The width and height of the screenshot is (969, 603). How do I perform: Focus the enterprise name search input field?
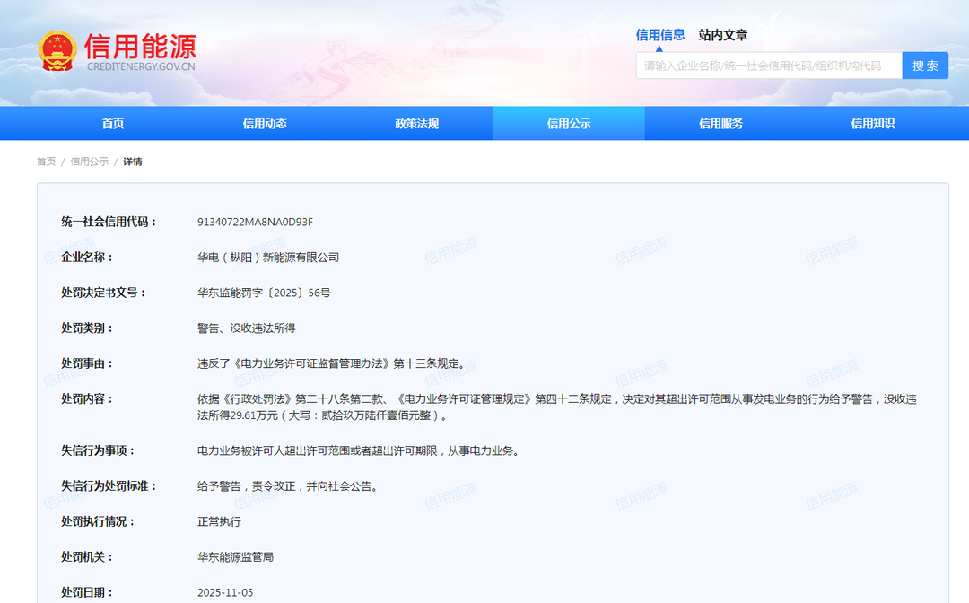[x=769, y=66]
